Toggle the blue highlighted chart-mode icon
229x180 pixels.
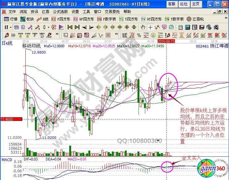pyautogui.click(x=16, y=27)
